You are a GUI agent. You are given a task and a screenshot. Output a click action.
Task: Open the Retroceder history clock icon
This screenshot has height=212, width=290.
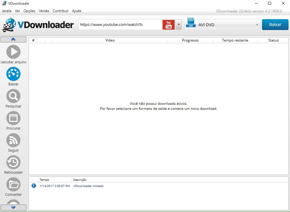13,162
